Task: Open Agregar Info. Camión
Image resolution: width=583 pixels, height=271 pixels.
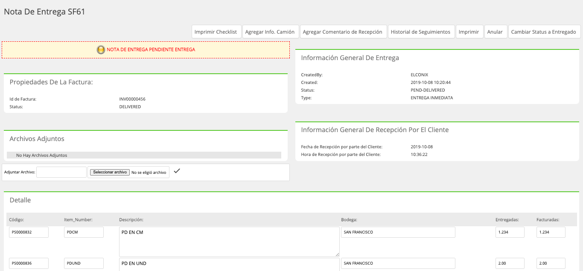Action: click(270, 32)
